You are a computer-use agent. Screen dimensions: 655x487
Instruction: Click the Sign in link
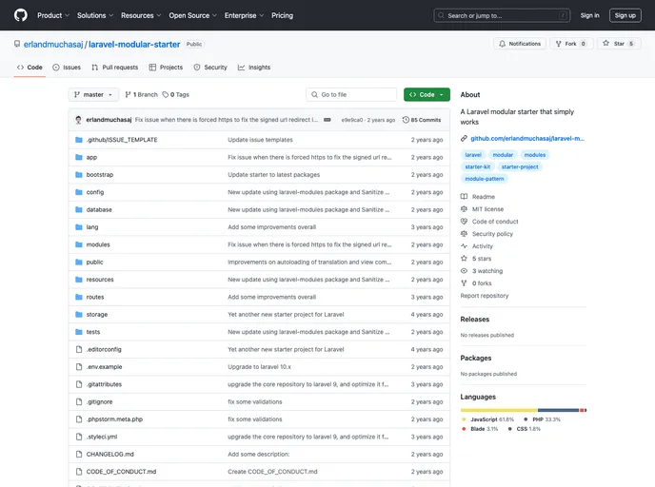(589, 15)
